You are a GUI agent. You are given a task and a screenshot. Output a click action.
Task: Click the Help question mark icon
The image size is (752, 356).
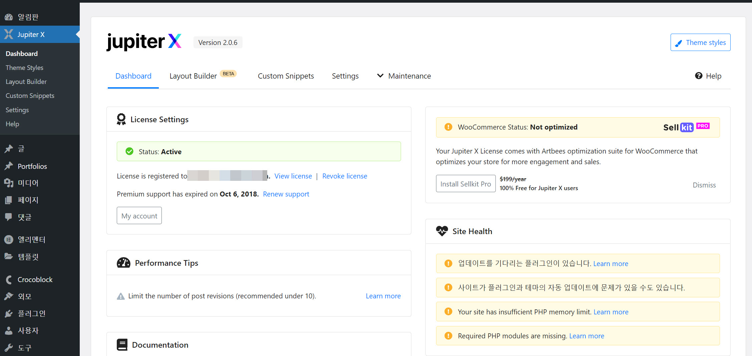pos(699,76)
